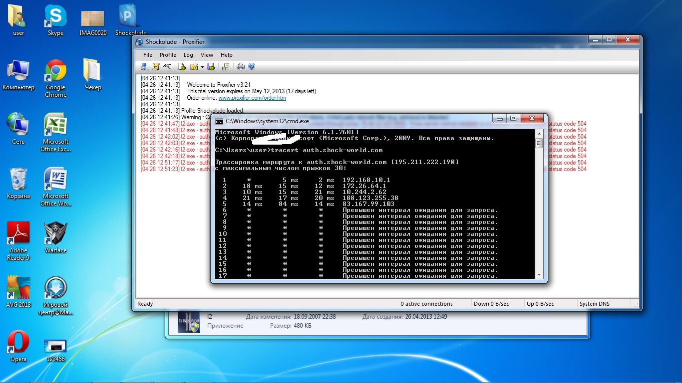Click the Name Resolution (.com) icon

(168, 67)
